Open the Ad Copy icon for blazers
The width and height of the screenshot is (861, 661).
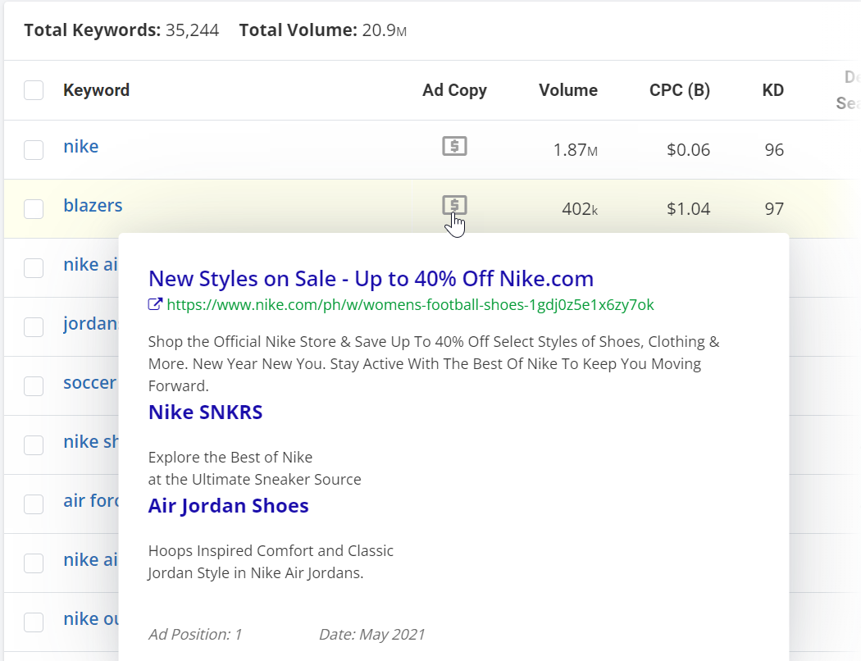coord(454,205)
